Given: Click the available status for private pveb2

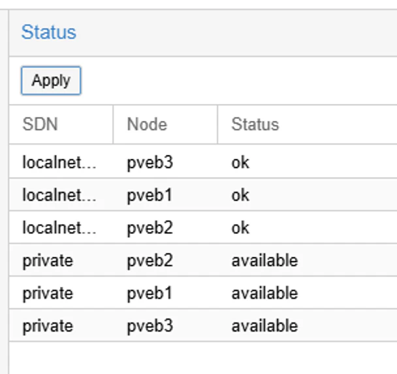Looking at the screenshot, I should (x=264, y=260).
